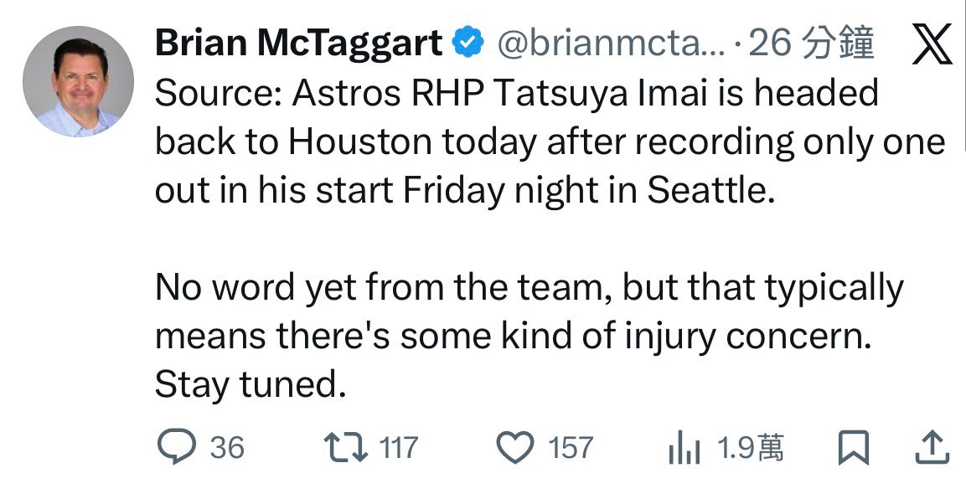Bookmark this tweet
This screenshot has width=966, height=499.
click(852, 450)
